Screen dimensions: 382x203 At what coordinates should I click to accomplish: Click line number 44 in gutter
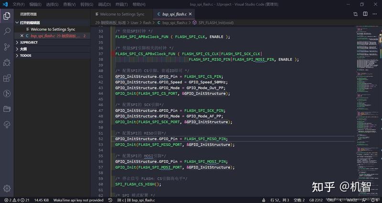[101, 94]
